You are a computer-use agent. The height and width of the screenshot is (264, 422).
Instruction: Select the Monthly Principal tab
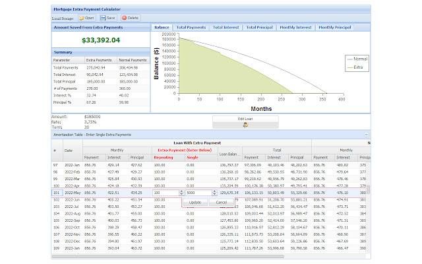(x=334, y=28)
